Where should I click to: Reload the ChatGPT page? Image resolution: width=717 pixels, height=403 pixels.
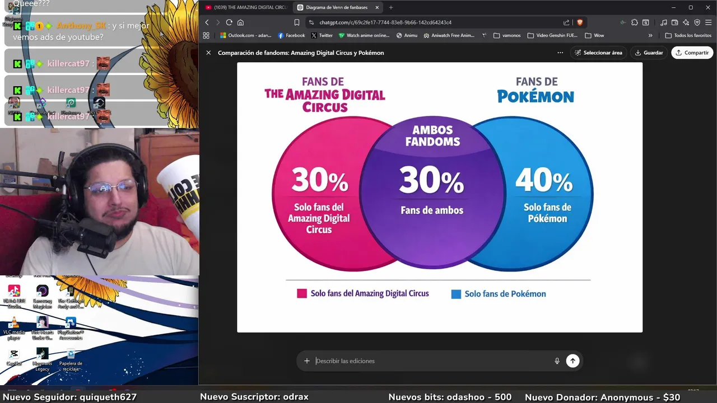pos(229,22)
